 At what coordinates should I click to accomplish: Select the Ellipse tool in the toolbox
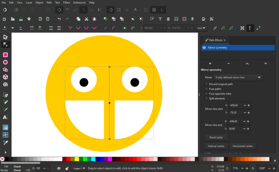tap(5, 62)
